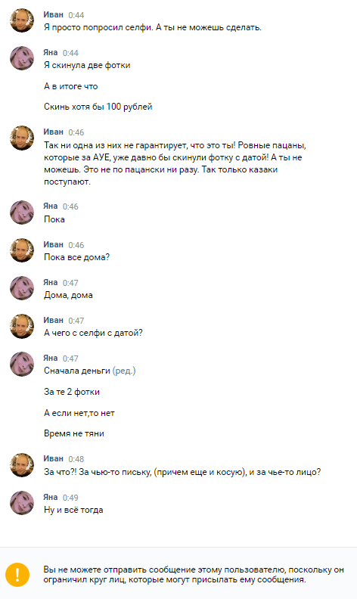Click the Яна sender name above 'Пока'
The width and height of the screenshot is (357, 599).
click(x=51, y=206)
